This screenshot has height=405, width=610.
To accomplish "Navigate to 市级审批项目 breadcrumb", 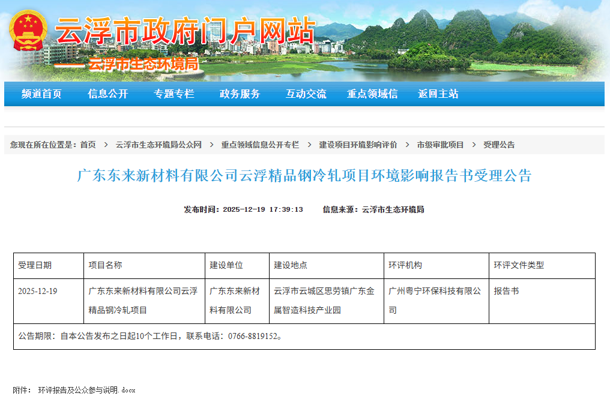I will (x=440, y=145).
